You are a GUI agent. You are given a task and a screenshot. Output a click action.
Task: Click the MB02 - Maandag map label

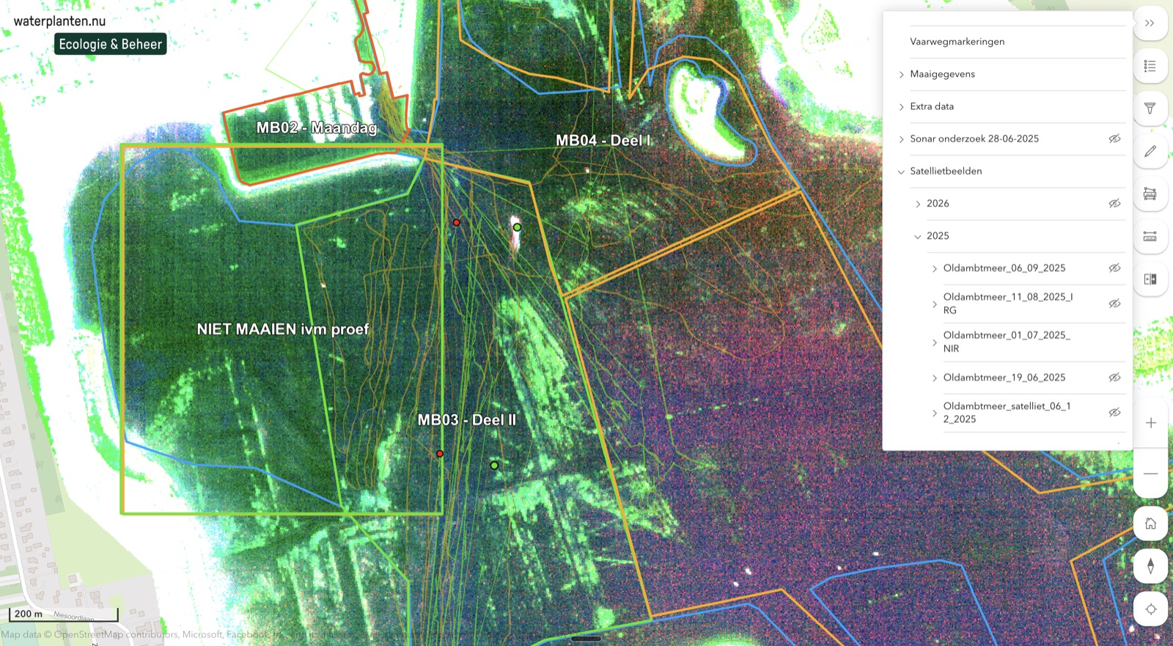coord(317,128)
